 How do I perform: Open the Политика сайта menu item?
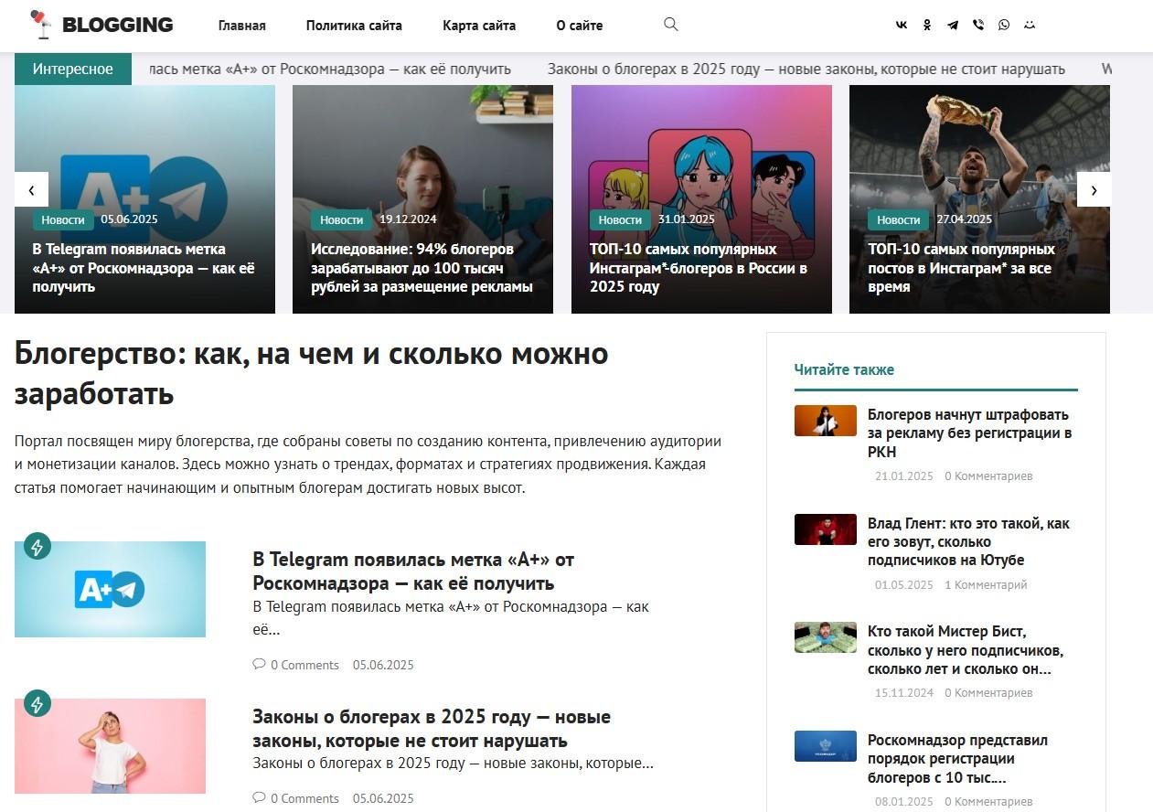354,26
